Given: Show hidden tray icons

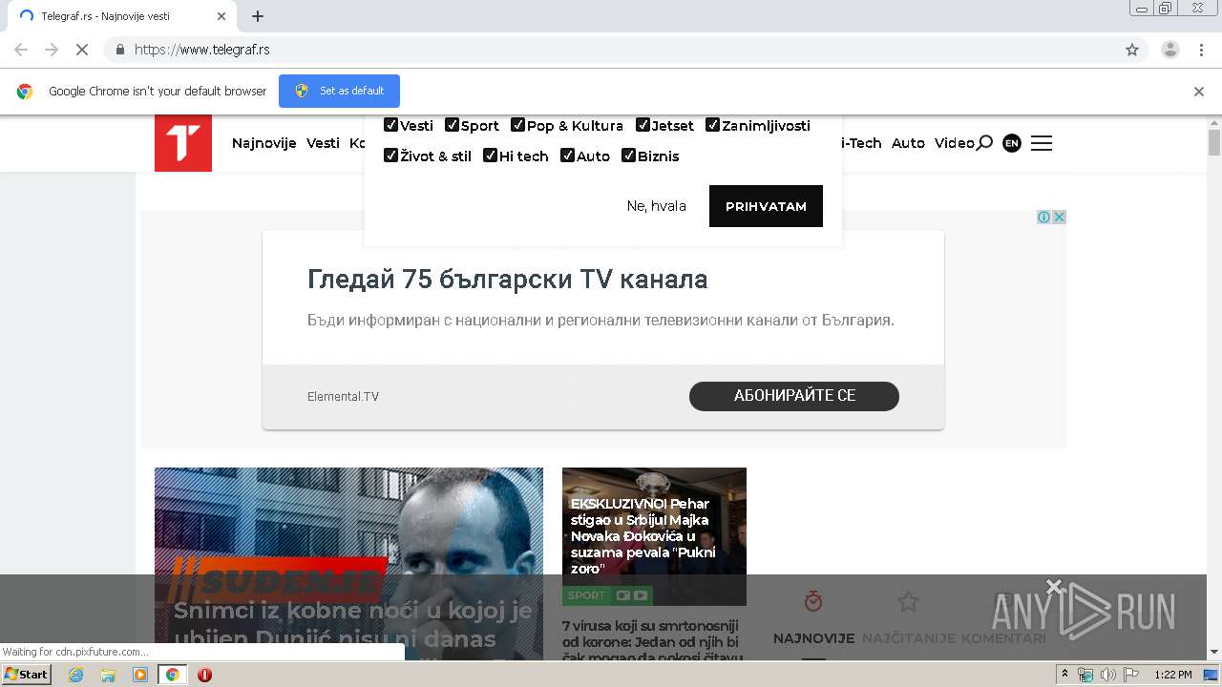Looking at the screenshot, I should (1064, 675).
